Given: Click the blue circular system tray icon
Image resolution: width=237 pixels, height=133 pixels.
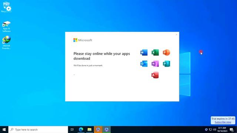Looking at the screenshot, I should coord(206,130).
